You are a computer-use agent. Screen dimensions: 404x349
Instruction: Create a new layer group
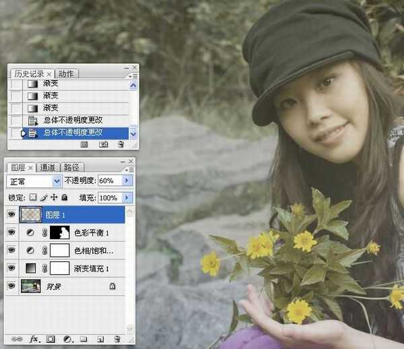(83, 339)
